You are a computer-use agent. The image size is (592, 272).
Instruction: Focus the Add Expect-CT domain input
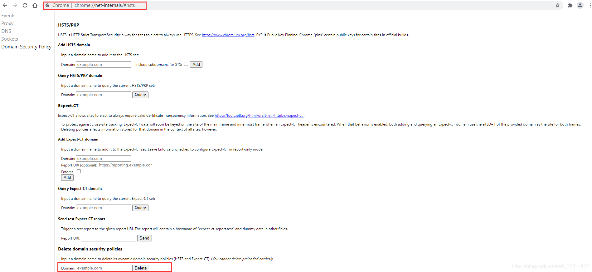(103, 159)
